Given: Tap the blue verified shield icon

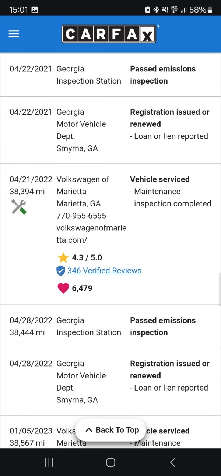Looking at the screenshot, I should (x=61, y=271).
